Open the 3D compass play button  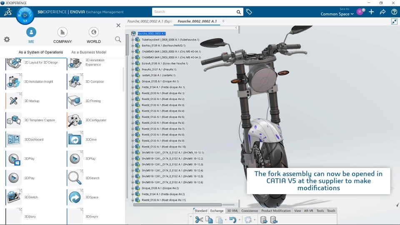[x=25, y=15]
